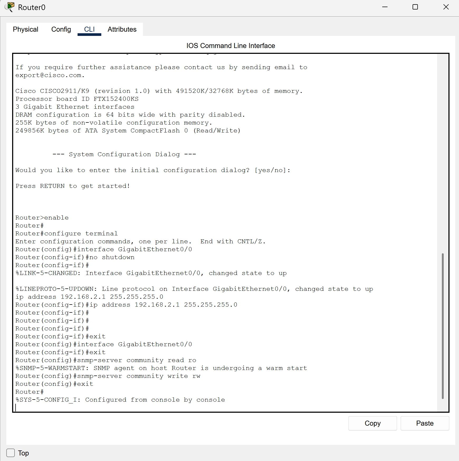The height and width of the screenshot is (461, 459).
Task: Click the 'IOS Command Line Interface' heading
Action: coord(231,46)
